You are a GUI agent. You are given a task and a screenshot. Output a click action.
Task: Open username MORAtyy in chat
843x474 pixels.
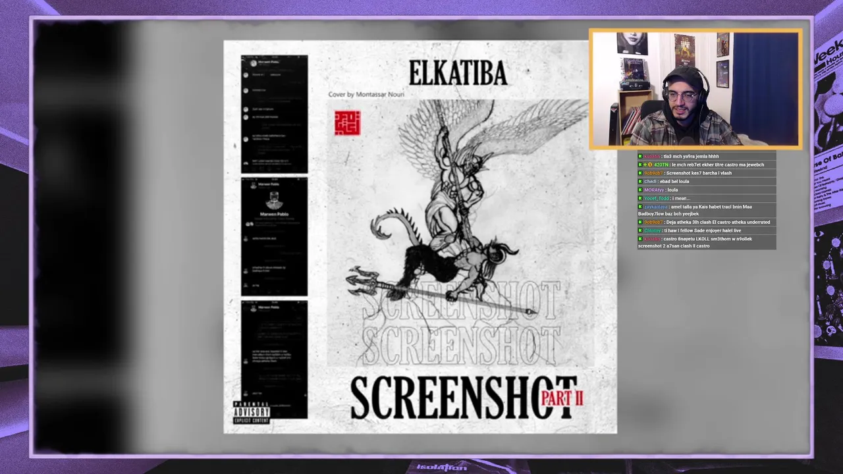pos(654,190)
